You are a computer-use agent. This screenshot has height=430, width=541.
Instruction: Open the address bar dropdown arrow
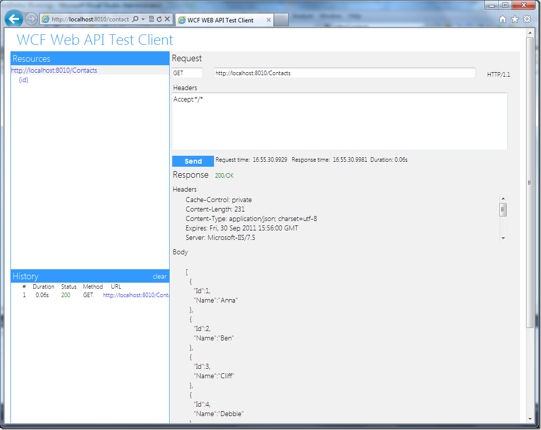click(143, 19)
